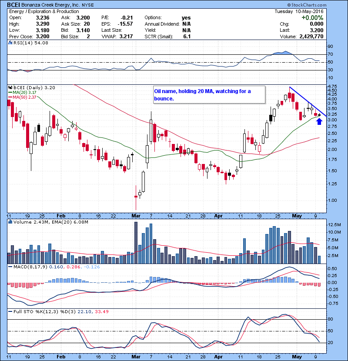Click the RSI indicator icon beside RSI(14)

pyautogui.click(x=10, y=43)
